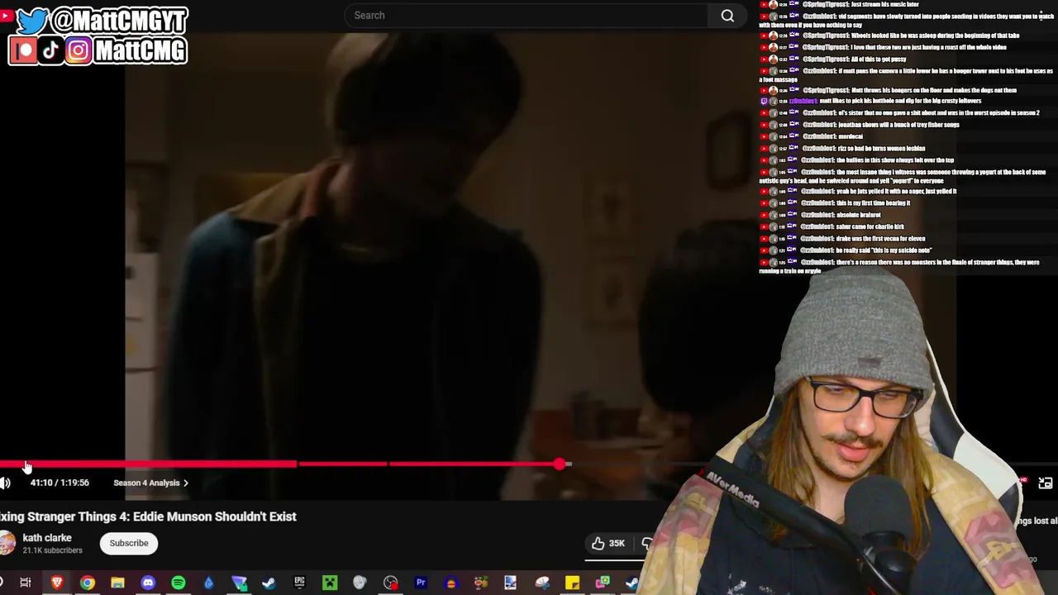Open File Explorer from the taskbar
Viewport: 1058px width, 595px height.
click(117, 583)
